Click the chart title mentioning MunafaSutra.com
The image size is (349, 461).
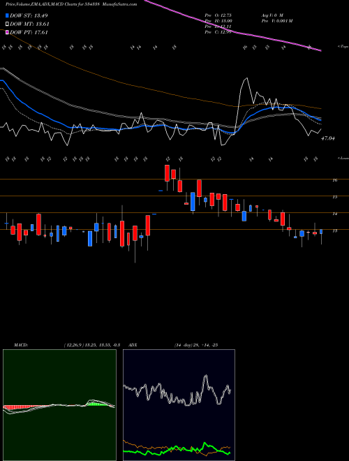pos(71,4)
